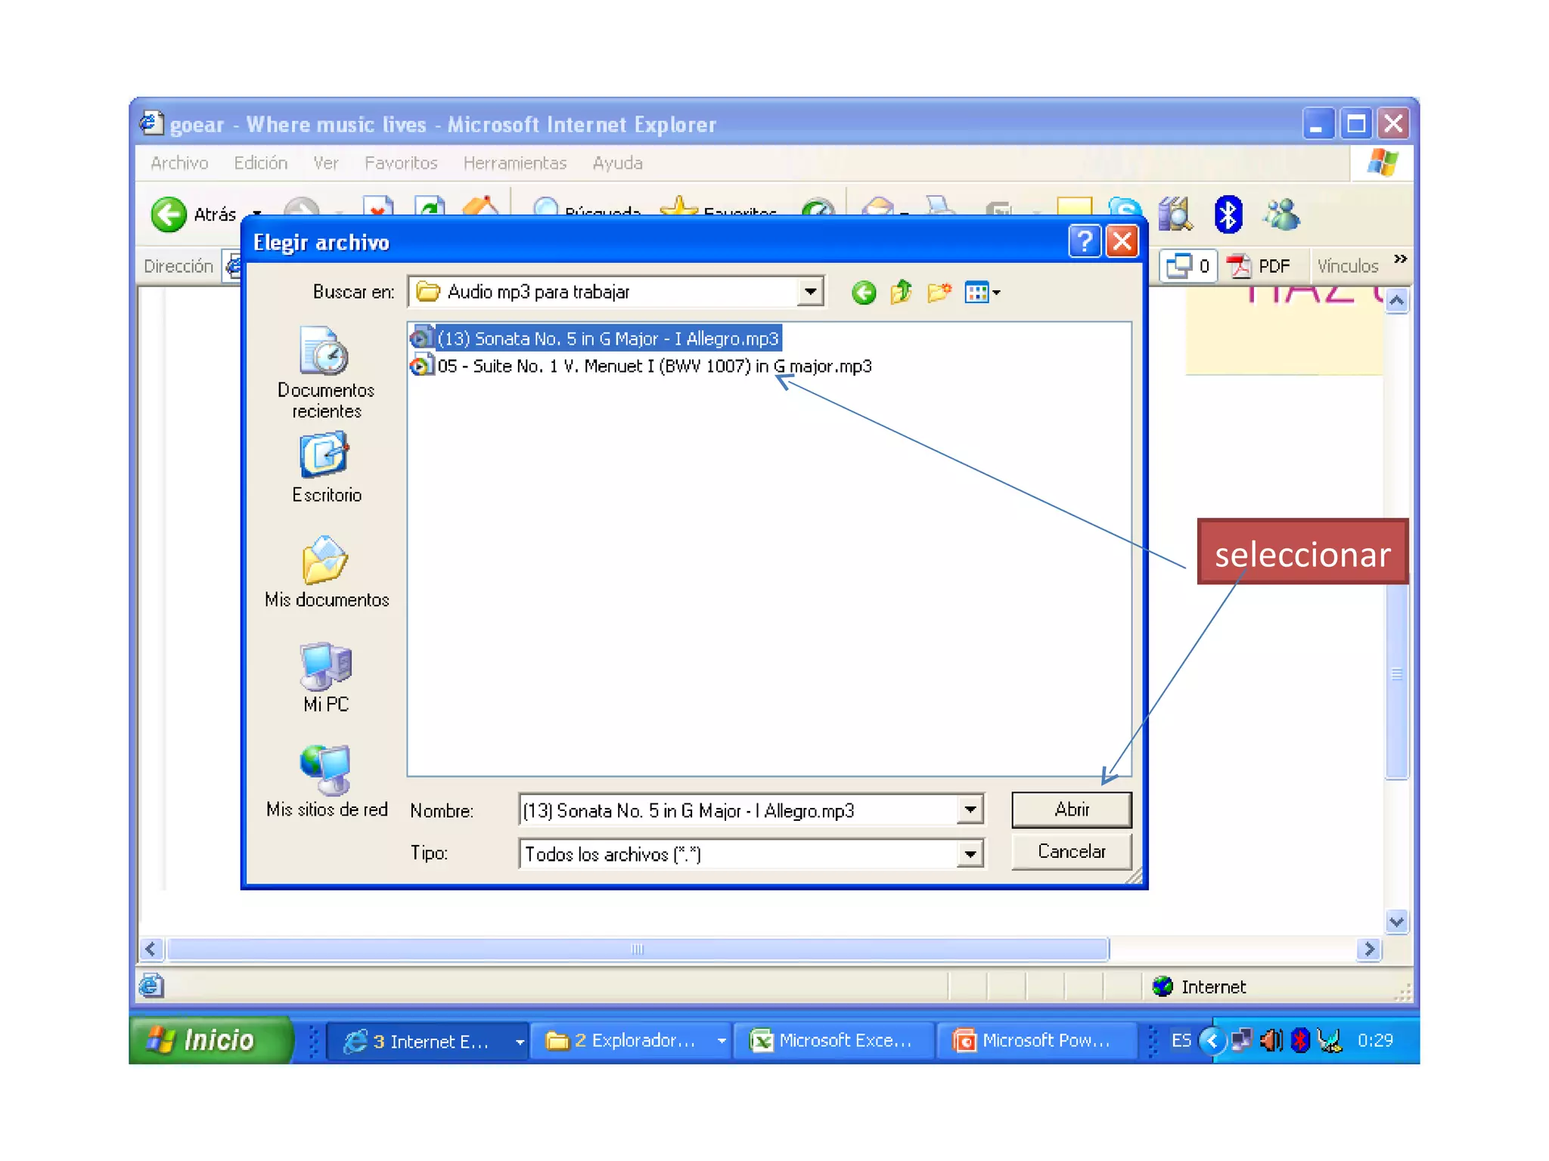Viewport: 1549px width, 1161px height.
Task: Expand the Tipo file type dropdown
Action: tap(970, 854)
